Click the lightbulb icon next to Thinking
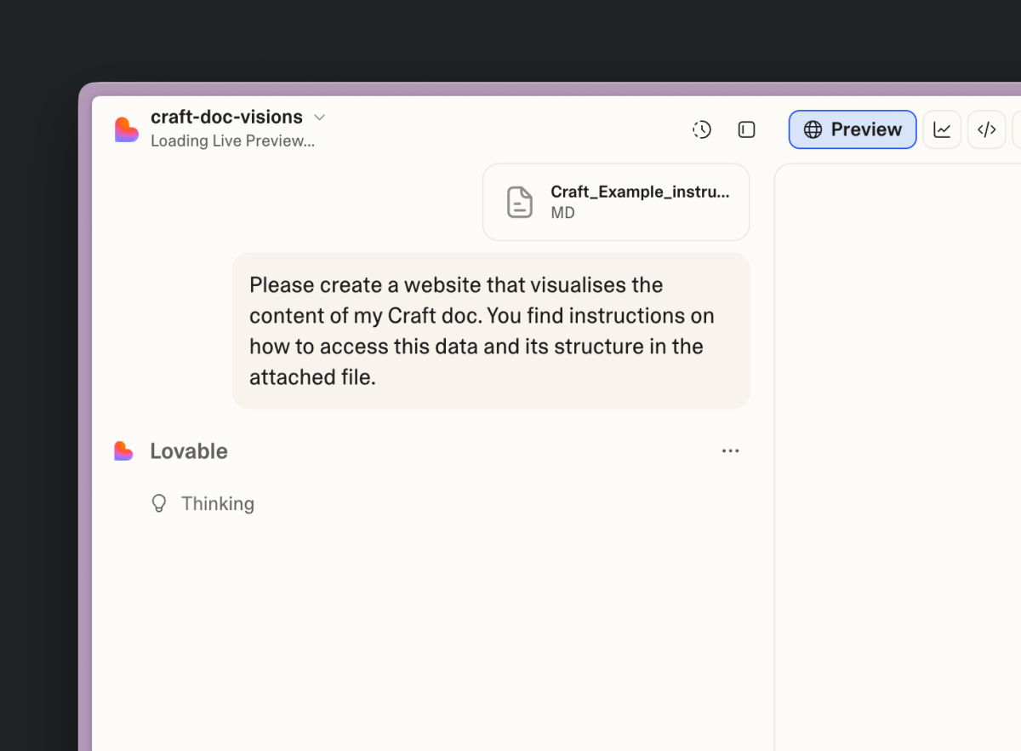The image size is (1021, 751). (x=159, y=504)
